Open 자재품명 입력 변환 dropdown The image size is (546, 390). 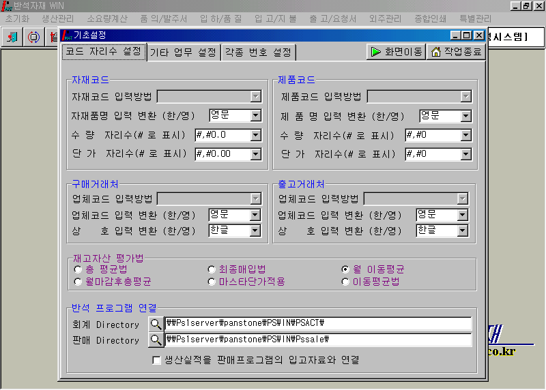click(255, 116)
